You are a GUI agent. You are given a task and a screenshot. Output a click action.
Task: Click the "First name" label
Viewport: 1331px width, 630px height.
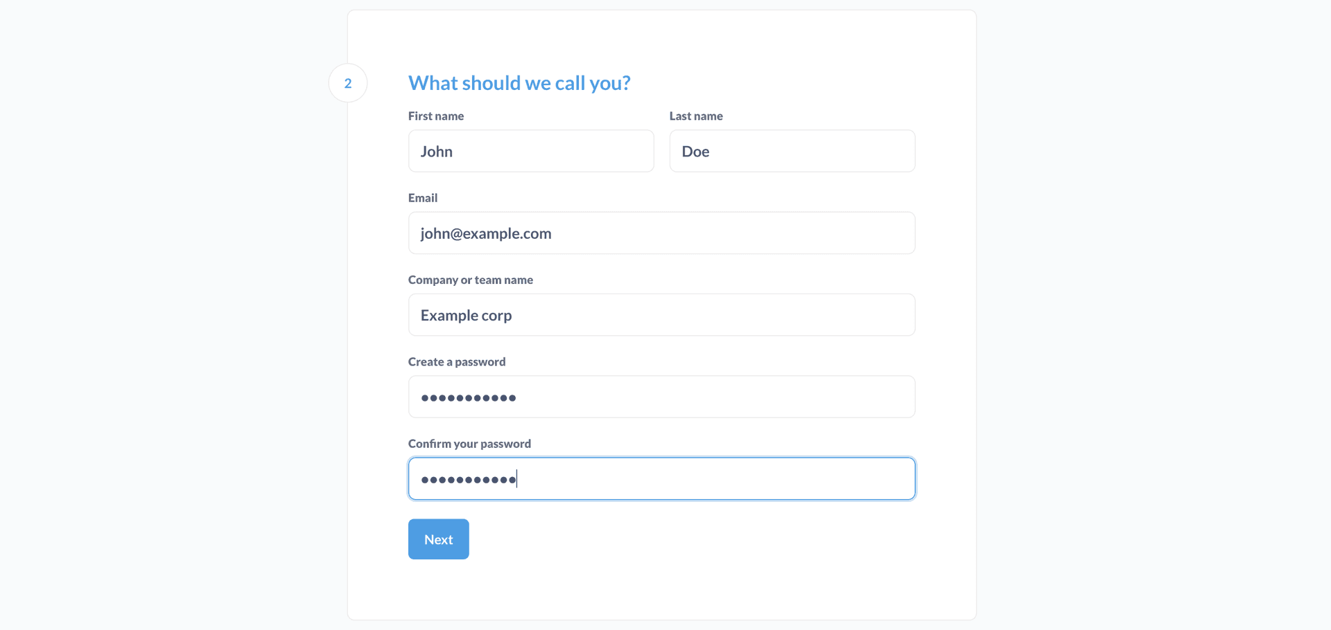tap(436, 116)
